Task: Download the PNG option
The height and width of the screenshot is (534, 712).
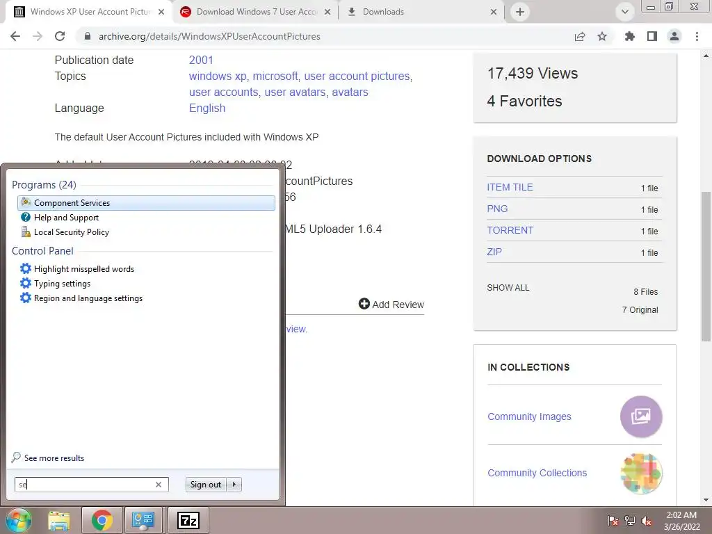Action: [x=497, y=209]
